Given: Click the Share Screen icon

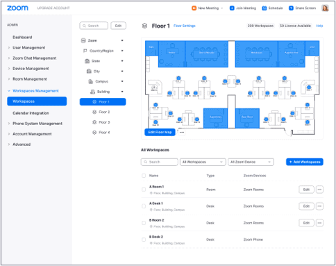Looking at the screenshot, I should point(291,8).
